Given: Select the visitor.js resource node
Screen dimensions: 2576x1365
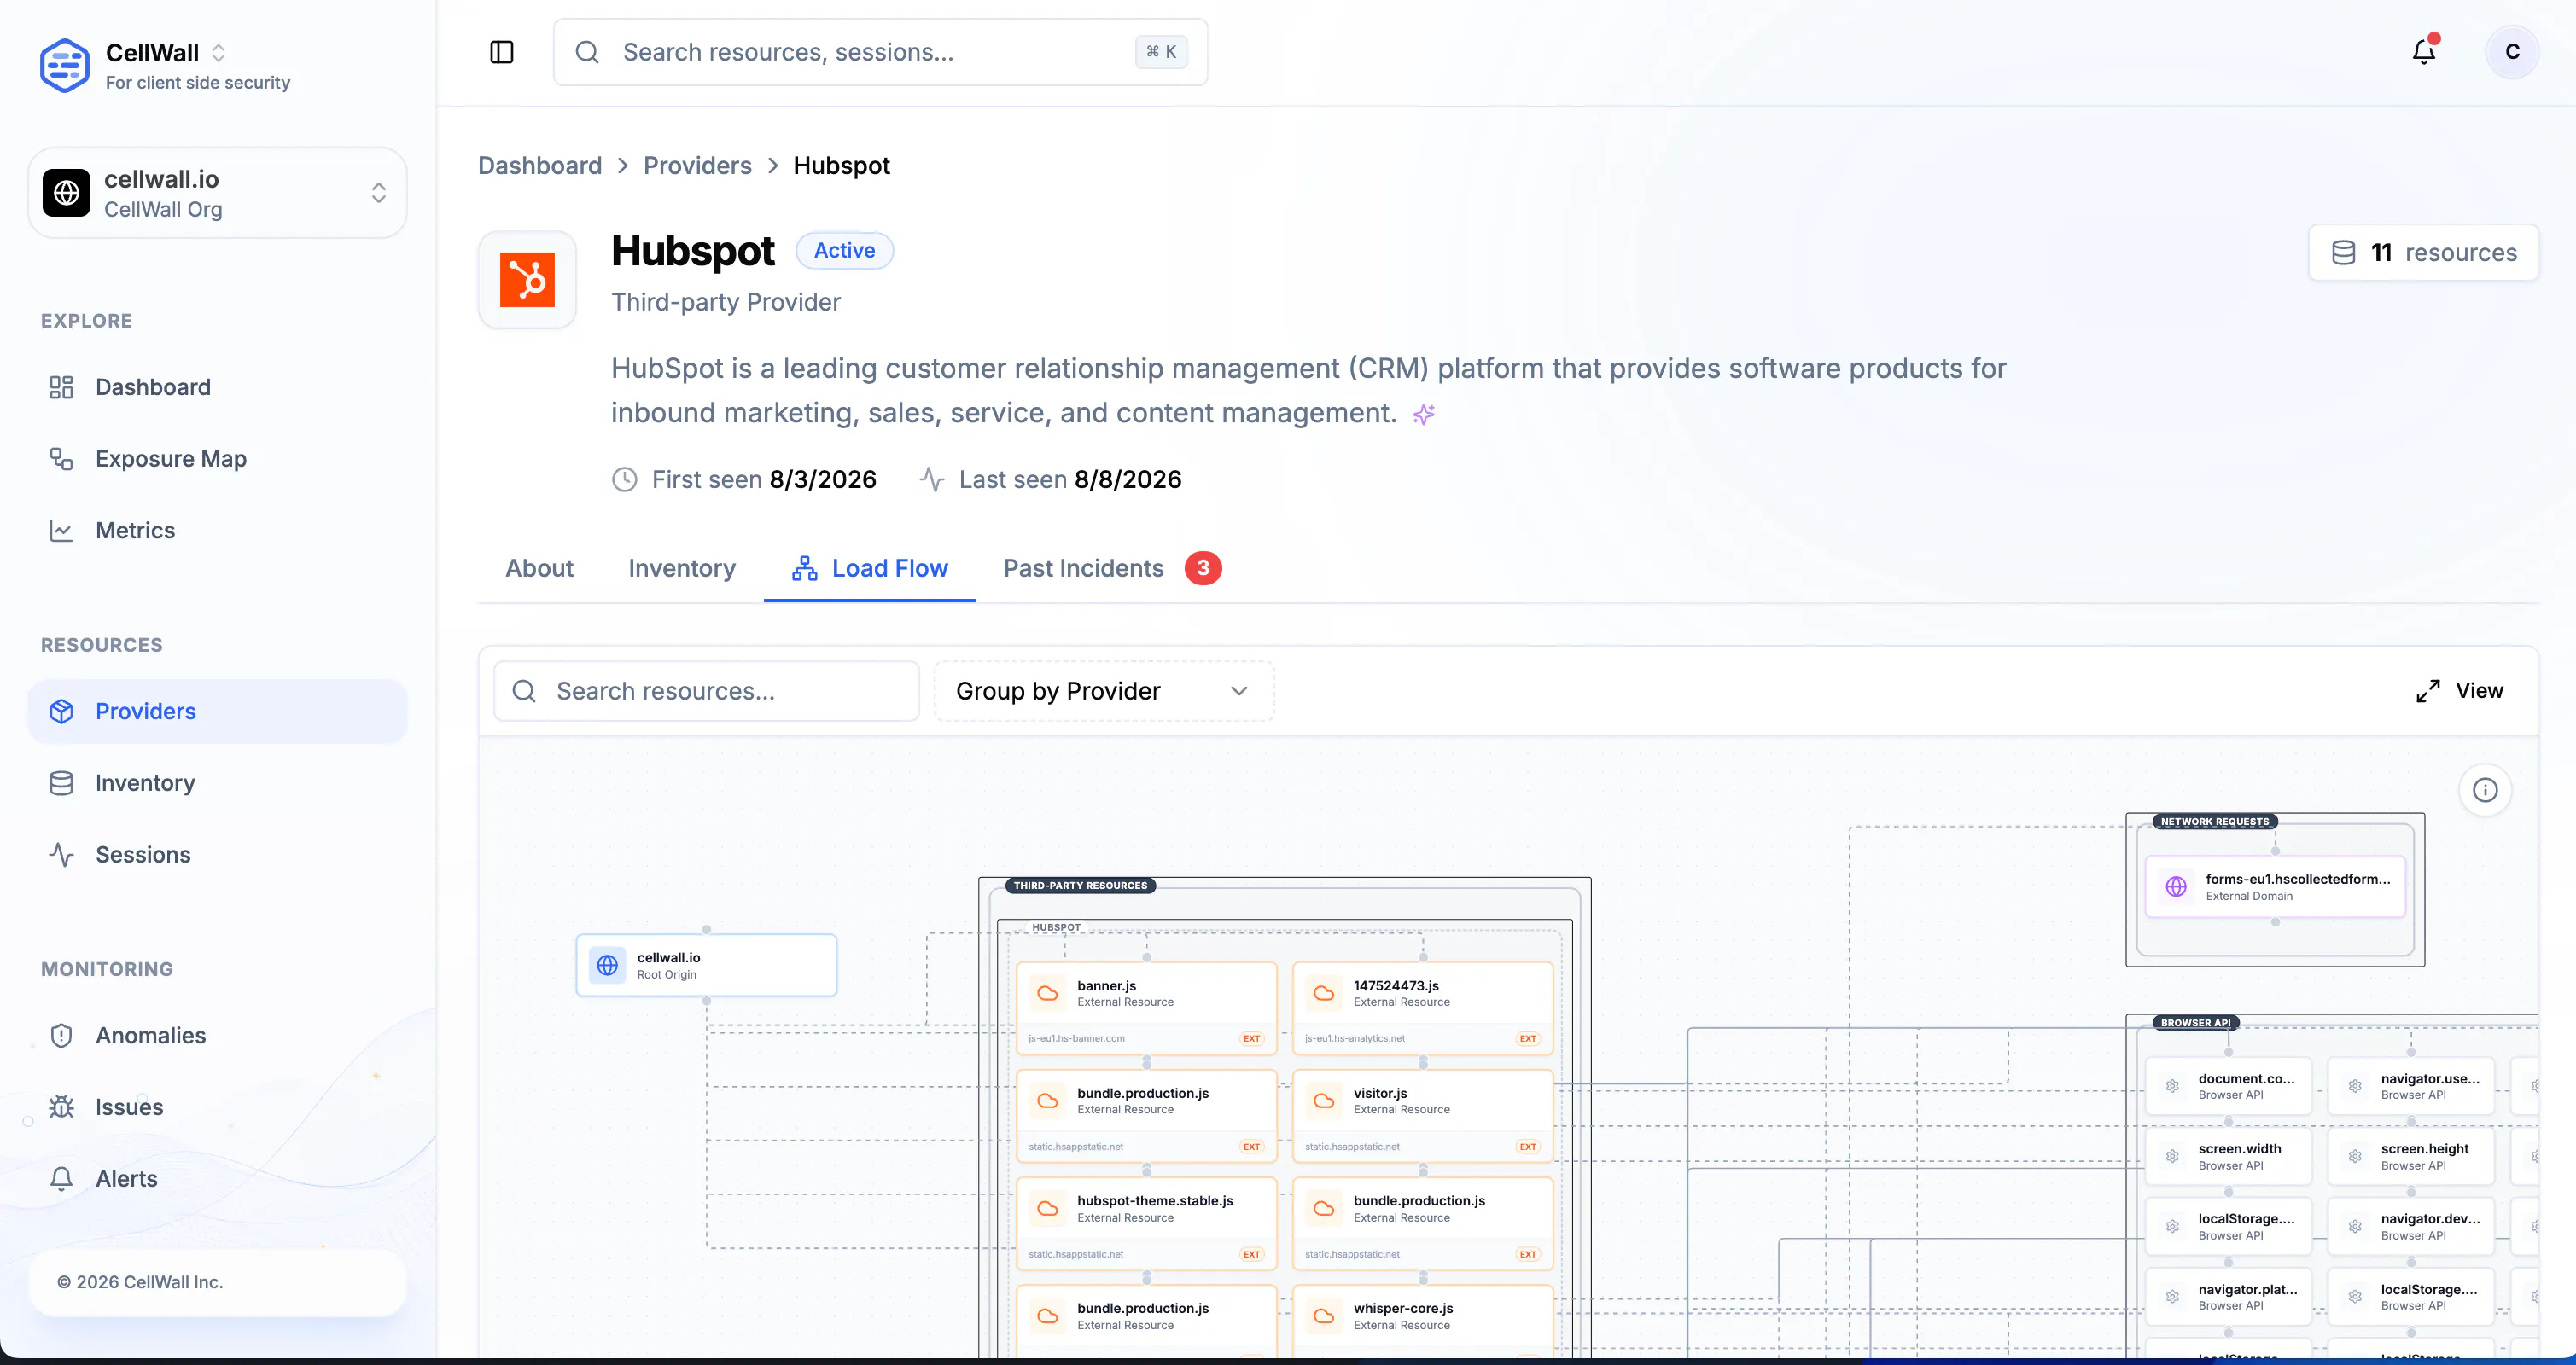Looking at the screenshot, I should 1422,1116.
